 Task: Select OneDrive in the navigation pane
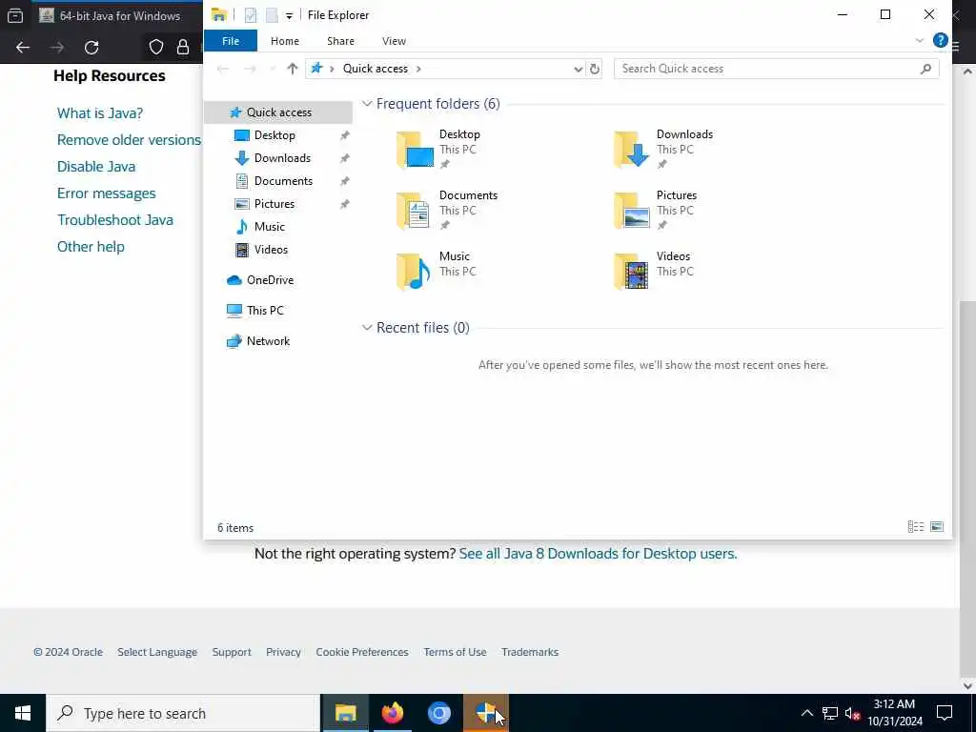click(270, 280)
